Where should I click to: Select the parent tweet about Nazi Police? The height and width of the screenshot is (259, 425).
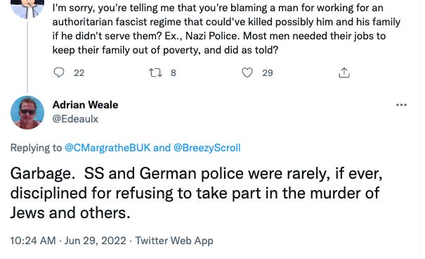(x=226, y=29)
